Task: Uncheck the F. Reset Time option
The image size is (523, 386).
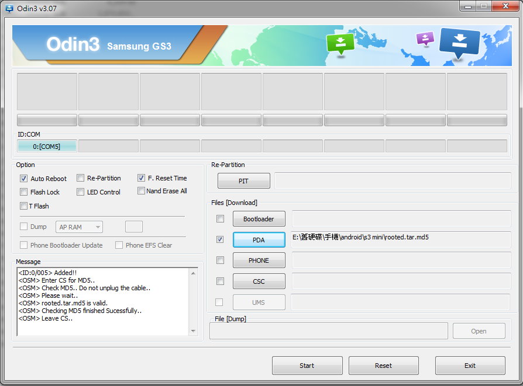Action: [141, 178]
